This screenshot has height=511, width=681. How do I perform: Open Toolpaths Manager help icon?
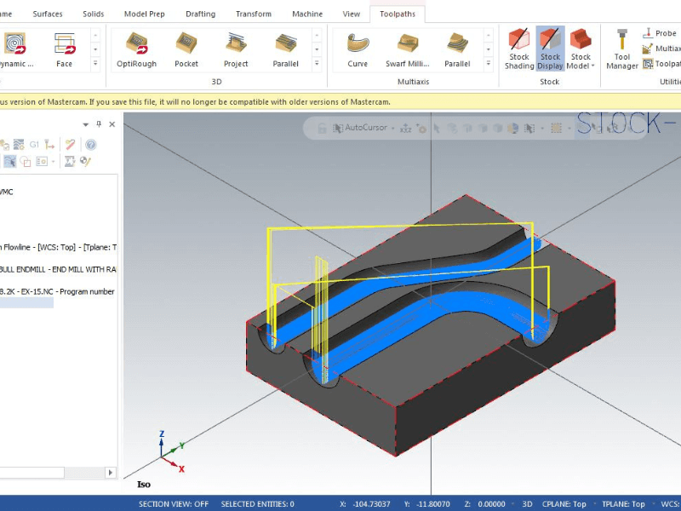[x=91, y=145]
